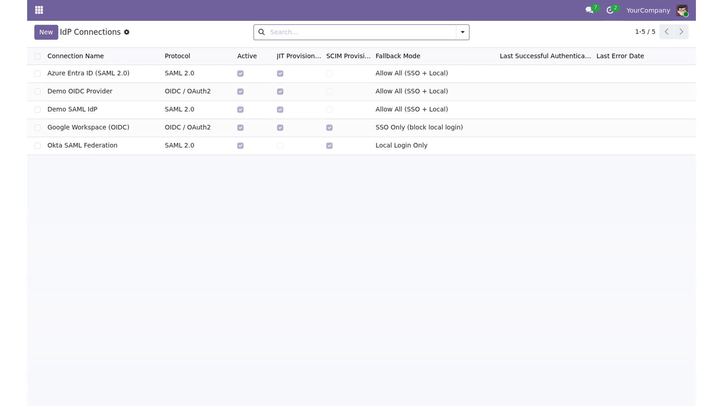Click SSO Only (block local login) cell
Viewport: 723px width, 406px height.
(x=419, y=127)
